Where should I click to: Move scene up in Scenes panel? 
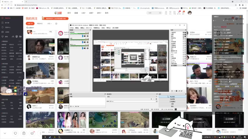point(76,106)
